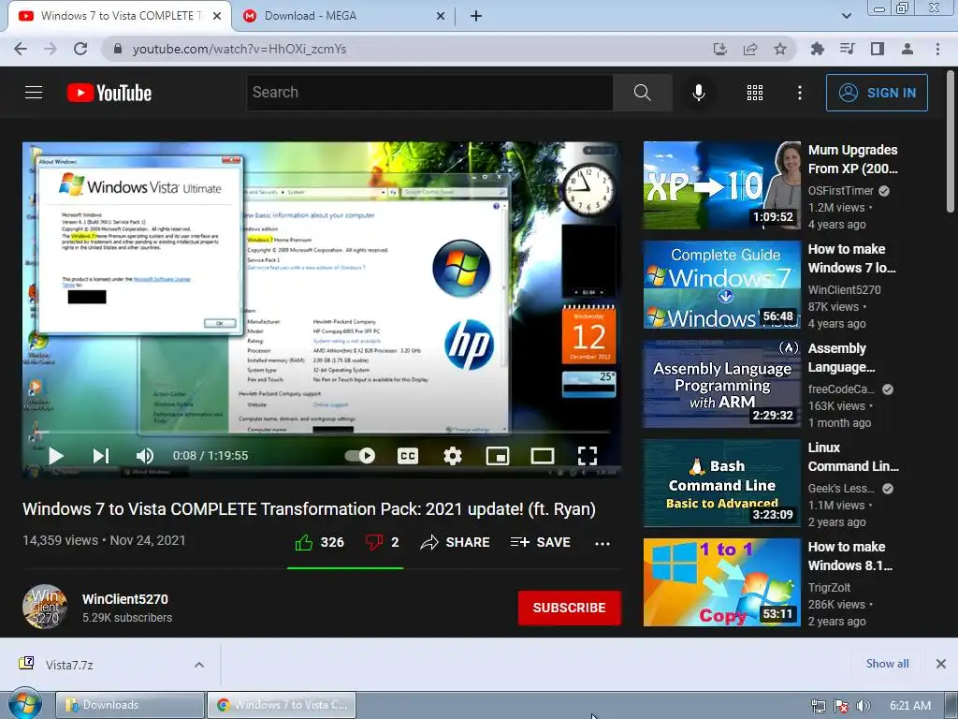Click the address bar URL
958x719 pixels.
tap(239, 49)
